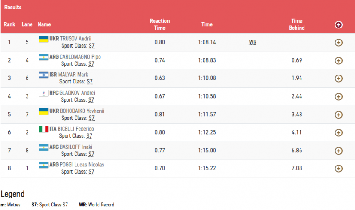The height and width of the screenshot is (210, 355).
Task: Expand details for MALYAR Mark row
Action: tap(339, 79)
